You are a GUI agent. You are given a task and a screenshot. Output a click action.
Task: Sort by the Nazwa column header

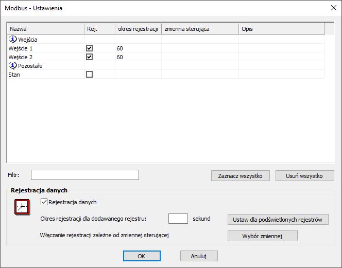(x=46, y=29)
